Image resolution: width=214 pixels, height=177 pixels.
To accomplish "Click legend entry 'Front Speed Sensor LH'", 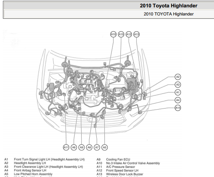I will (122, 171).
